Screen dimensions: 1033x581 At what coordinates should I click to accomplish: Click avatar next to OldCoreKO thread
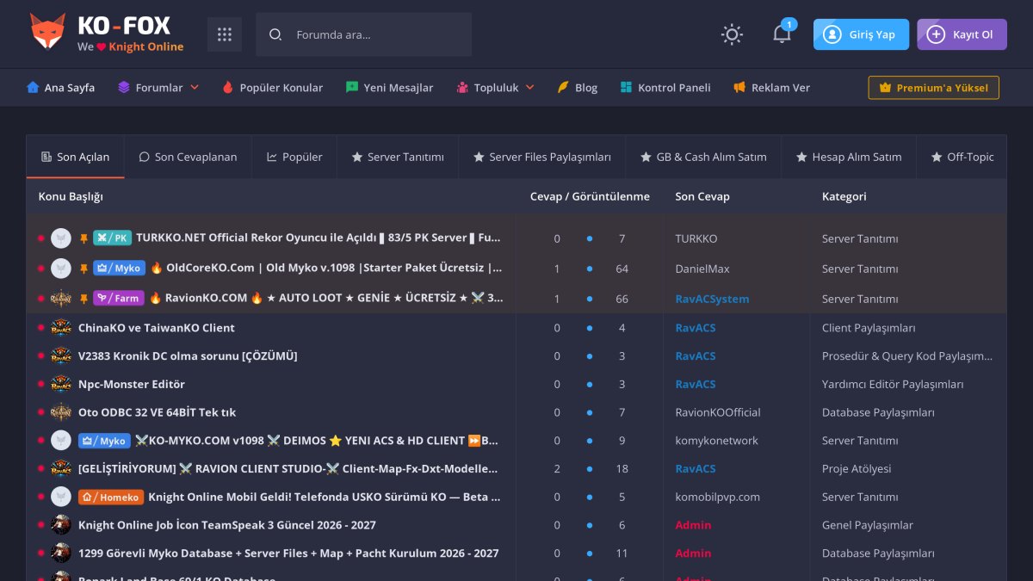click(61, 268)
